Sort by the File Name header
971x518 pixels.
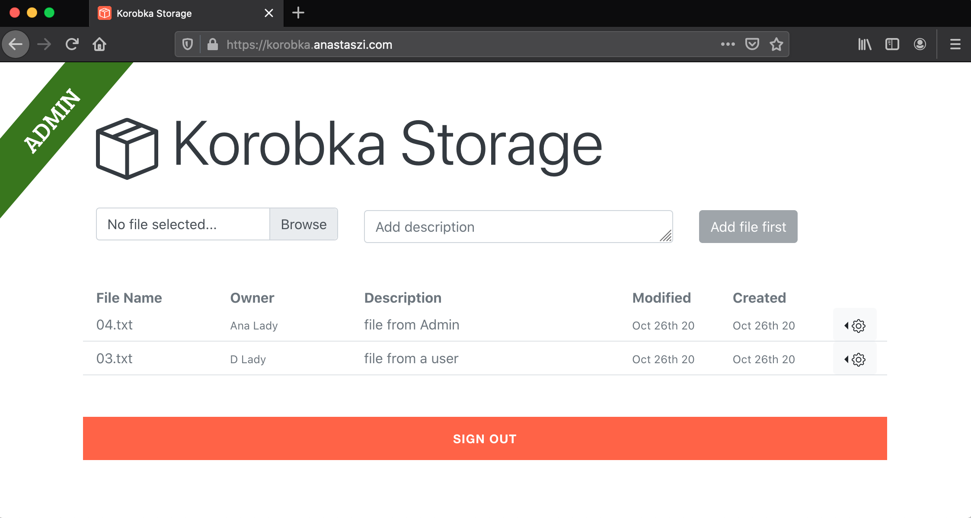click(x=129, y=297)
